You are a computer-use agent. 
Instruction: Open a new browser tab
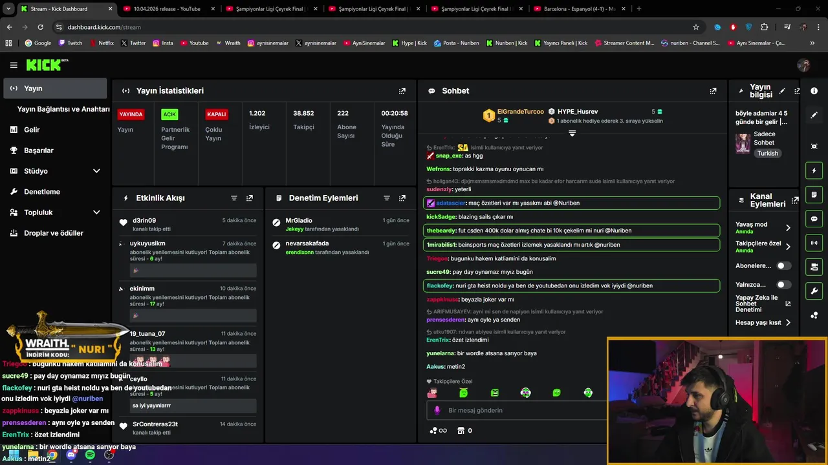point(639,9)
